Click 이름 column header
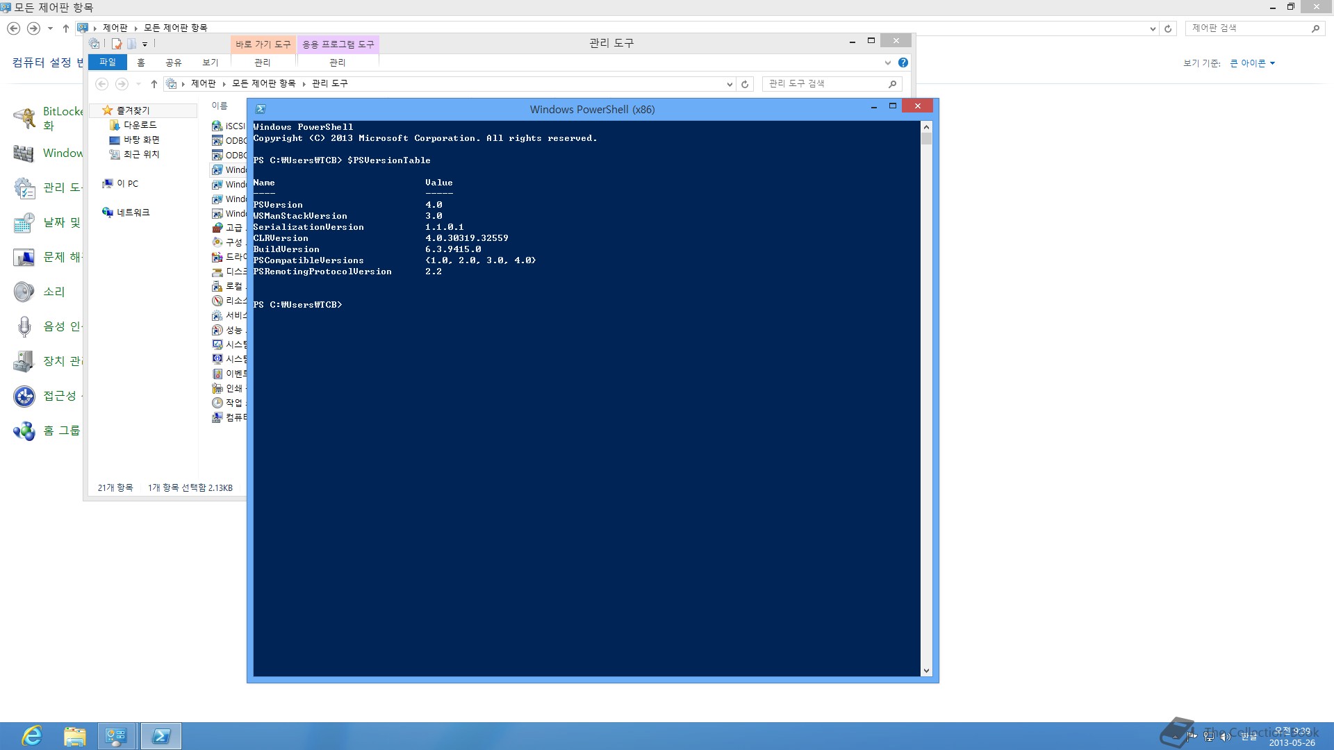Viewport: 1334px width, 750px height. pyautogui.click(x=220, y=106)
